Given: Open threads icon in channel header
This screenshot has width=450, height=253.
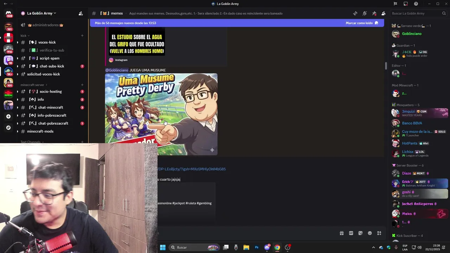Looking at the screenshot, I should coord(355,13).
